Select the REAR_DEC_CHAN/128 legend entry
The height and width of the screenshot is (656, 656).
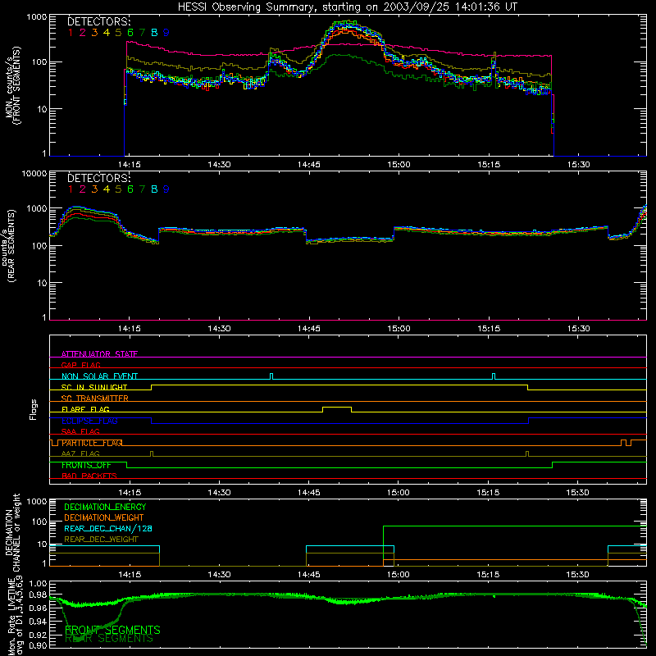pos(108,528)
